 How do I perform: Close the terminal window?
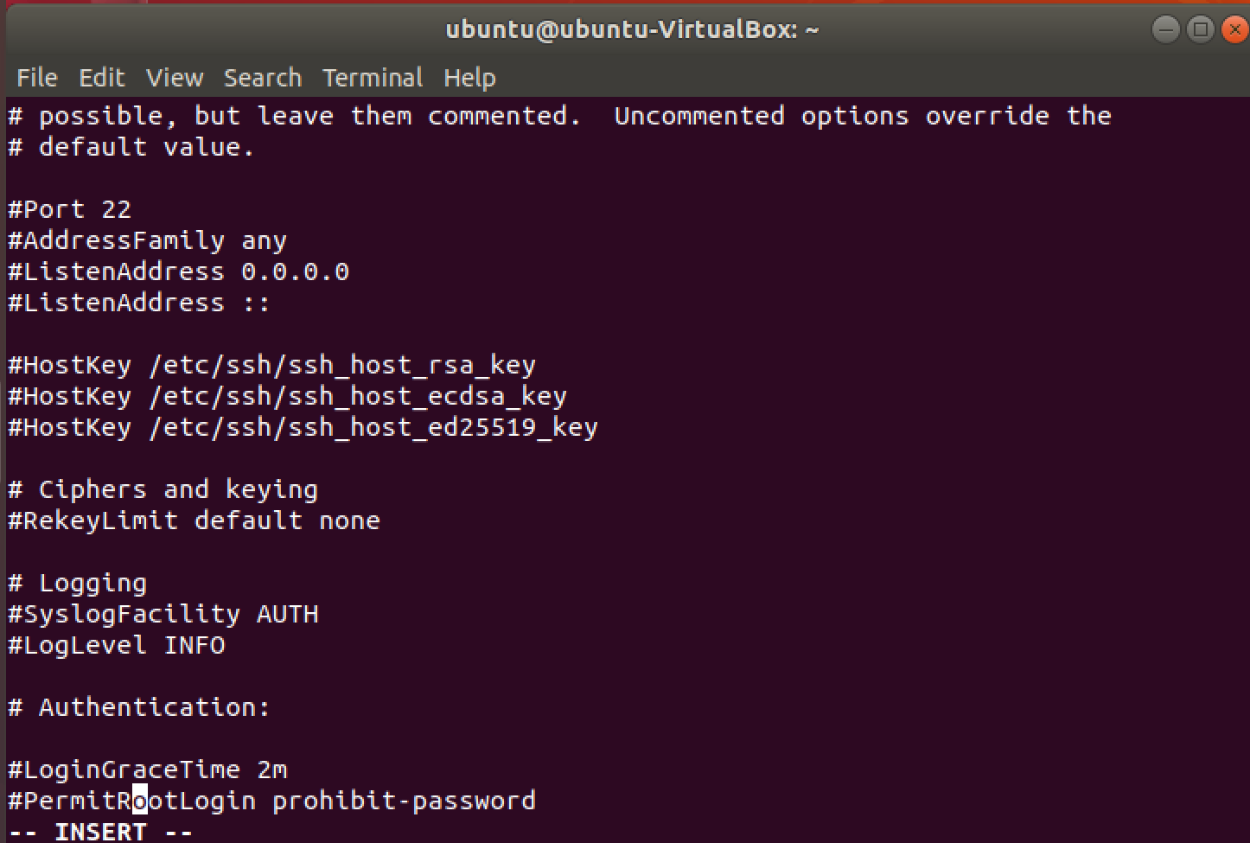click(1235, 30)
